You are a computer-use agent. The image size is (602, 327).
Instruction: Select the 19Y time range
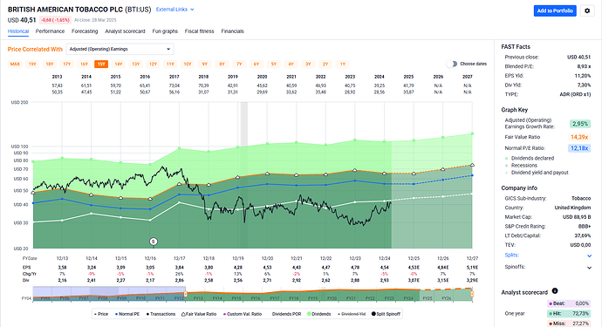(x=32, y=65)
